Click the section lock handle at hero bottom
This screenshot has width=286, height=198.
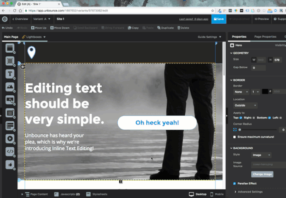(120, 181)
